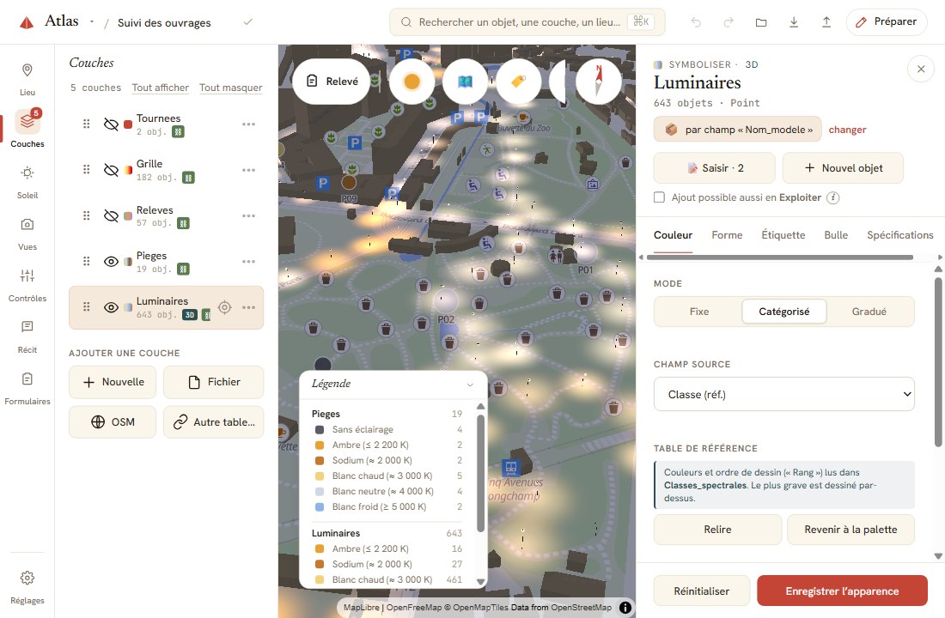This screenshot has height=618, width=945.
Task: Open the Lieu panel in the sidebar
Action: [x=27, y=79]
